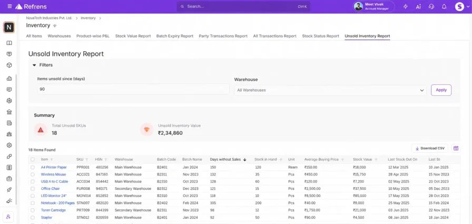
Task: Check the Notebook - 200 Pages checkbox
Action: pos(33,203)
